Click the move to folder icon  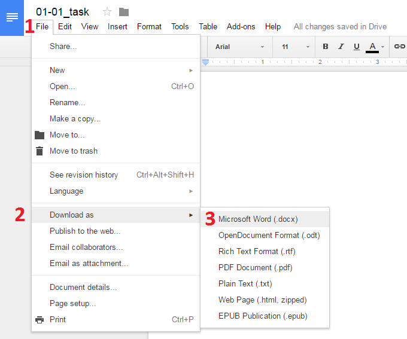(x=124, y=12)
